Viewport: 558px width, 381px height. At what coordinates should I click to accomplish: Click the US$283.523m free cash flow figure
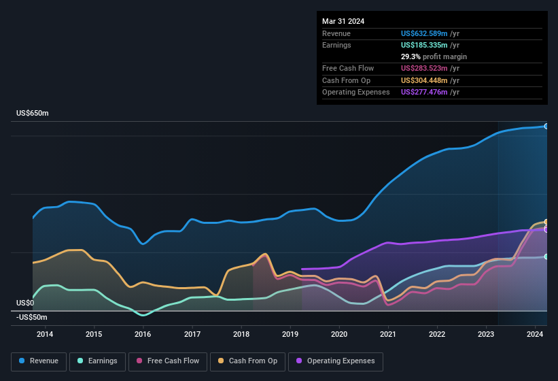point(425,69)
